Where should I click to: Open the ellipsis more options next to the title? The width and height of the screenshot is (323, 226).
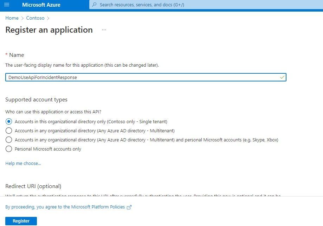[x=104, y=30]
